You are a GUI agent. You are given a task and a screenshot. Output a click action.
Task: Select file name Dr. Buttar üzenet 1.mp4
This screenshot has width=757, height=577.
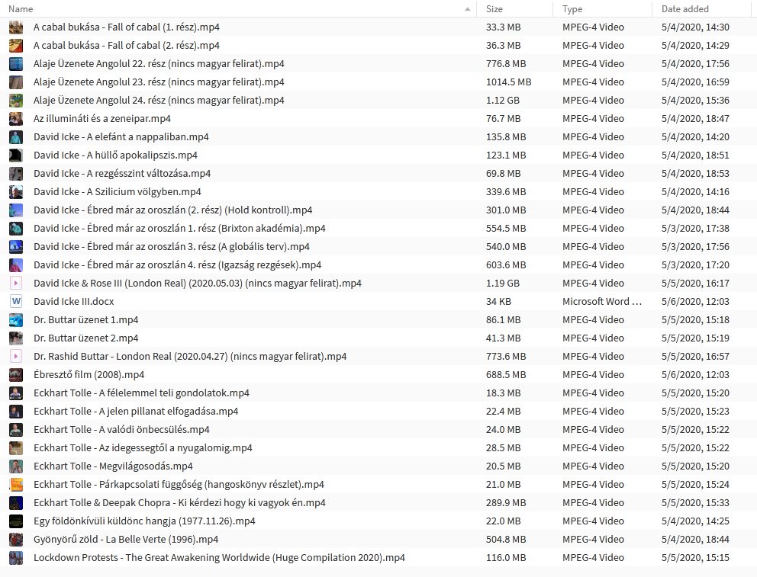(x=86, y=319)
